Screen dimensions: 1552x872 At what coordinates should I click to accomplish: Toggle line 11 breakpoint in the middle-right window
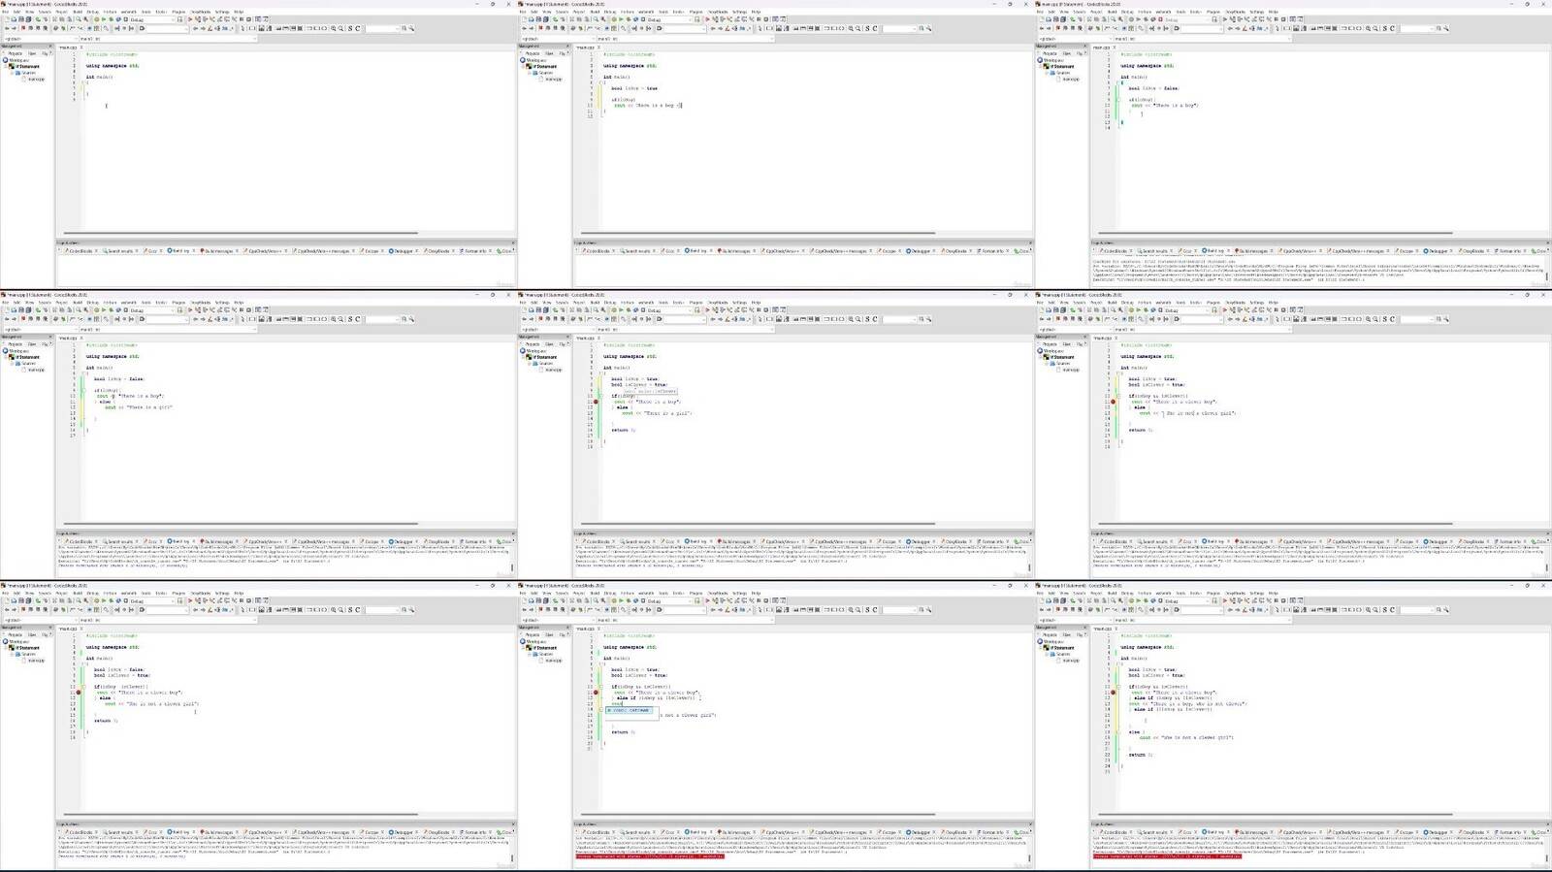pos(1113,401)
